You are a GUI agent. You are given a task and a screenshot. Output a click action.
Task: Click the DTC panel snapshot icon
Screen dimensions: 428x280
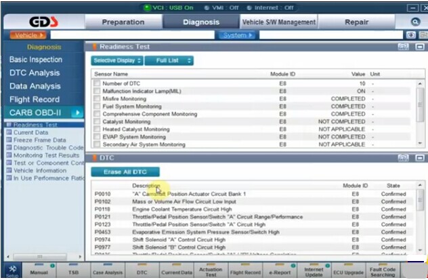[x=403, y=158]
